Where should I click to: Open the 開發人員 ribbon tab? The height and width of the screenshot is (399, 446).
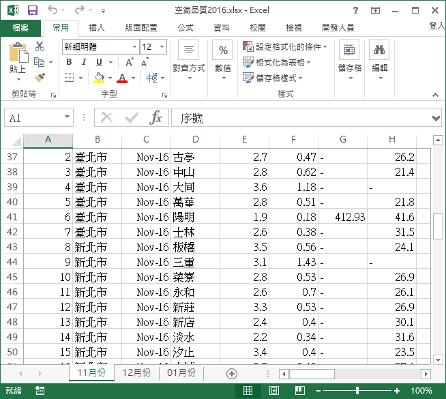[x=338, y=28]
